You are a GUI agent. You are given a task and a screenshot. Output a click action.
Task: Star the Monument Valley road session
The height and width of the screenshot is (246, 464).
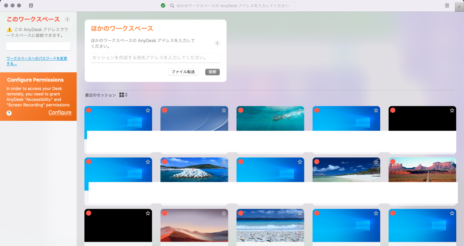(452, 162)
